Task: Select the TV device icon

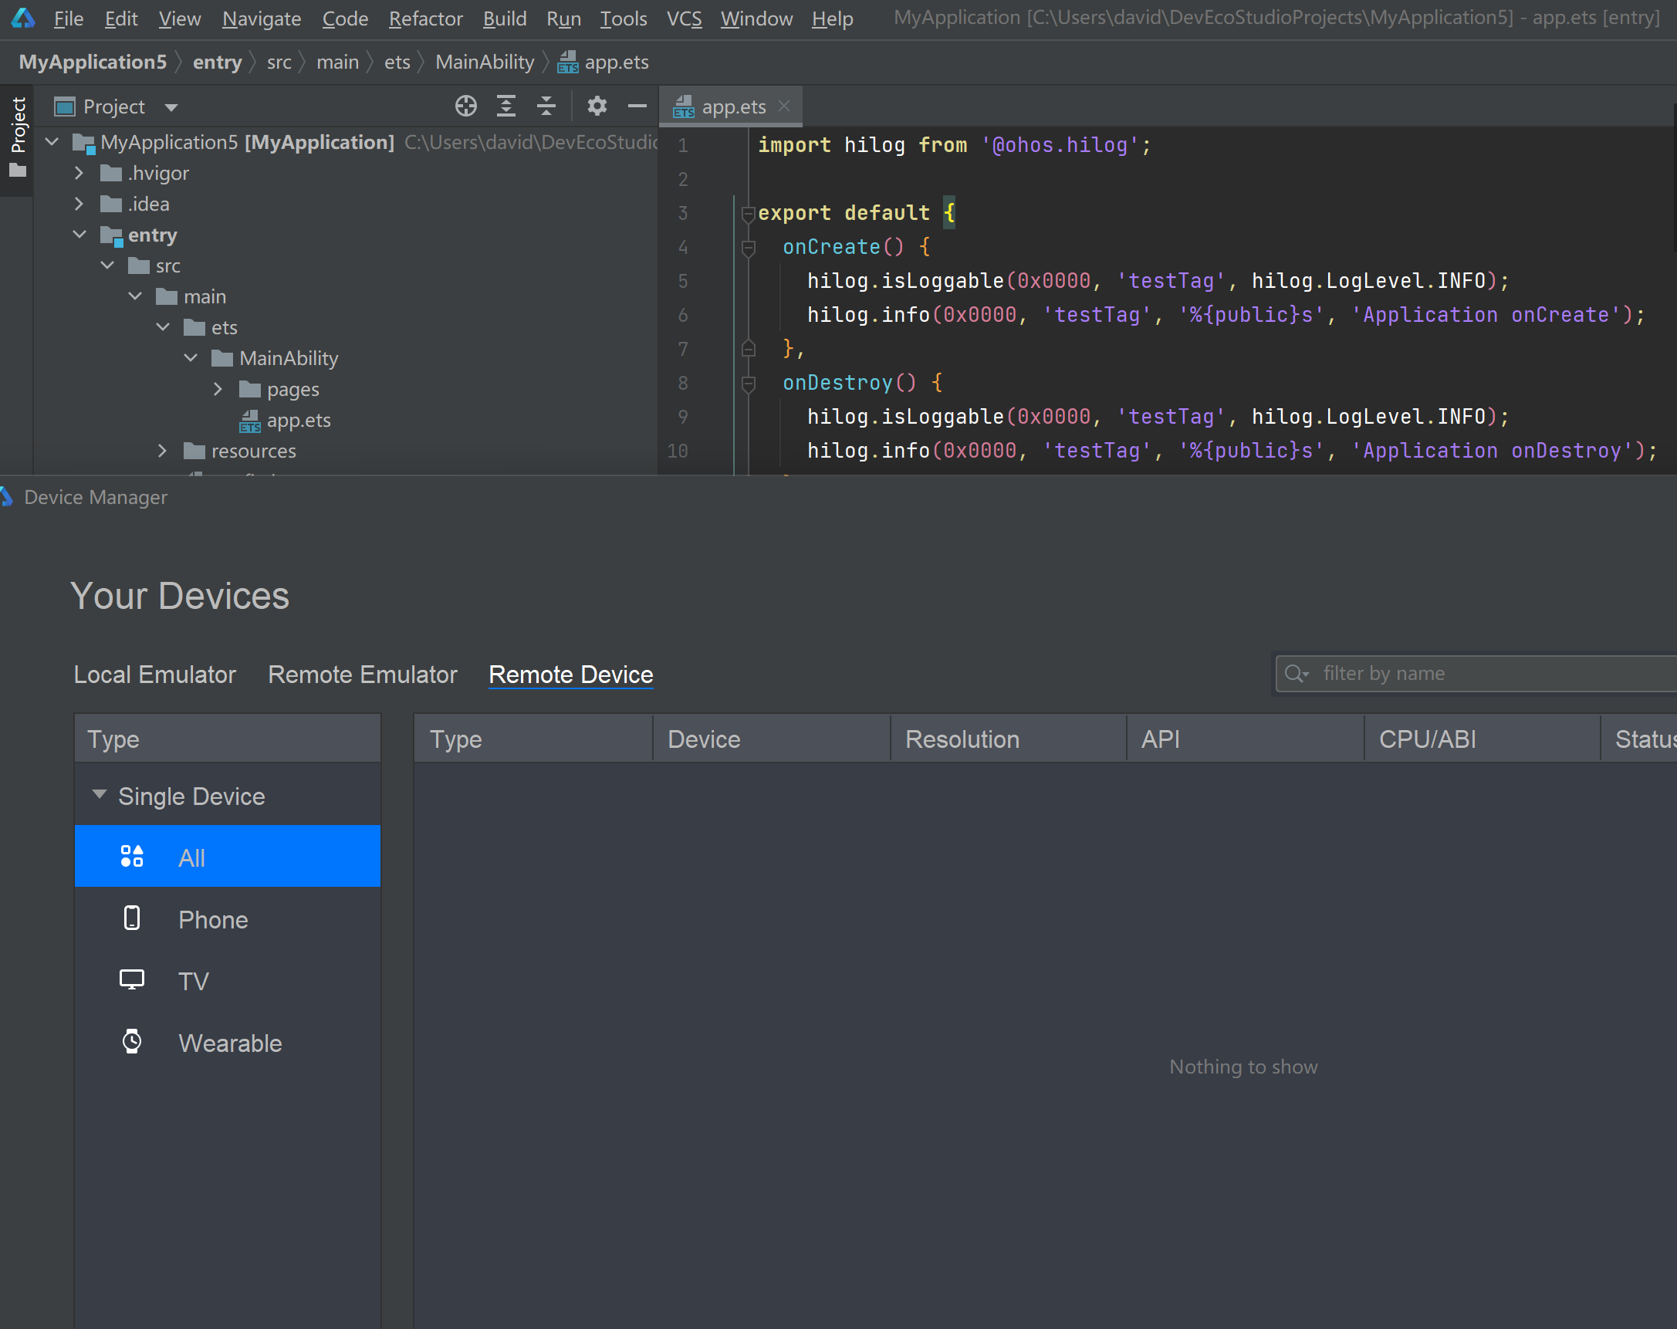Action: (x=131, y=980)
